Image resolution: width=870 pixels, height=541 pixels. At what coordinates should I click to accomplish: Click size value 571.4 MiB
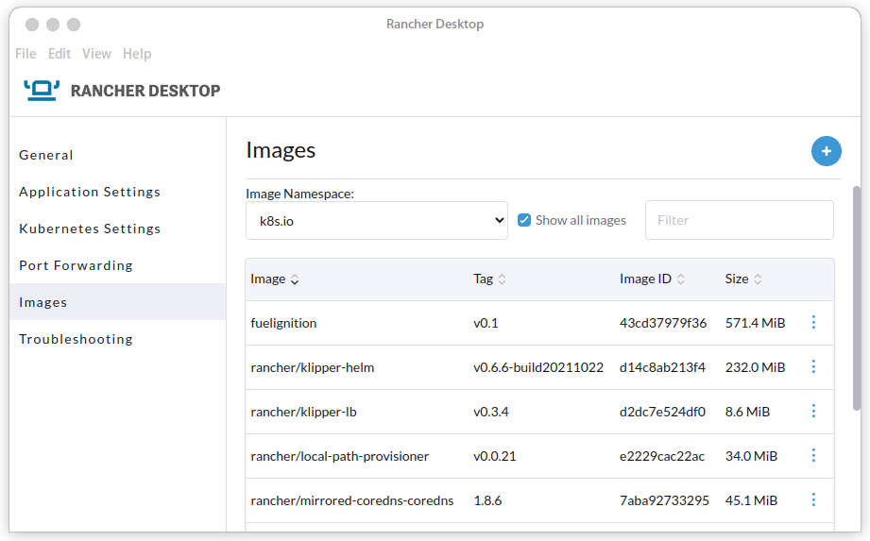tap(755, 323)
